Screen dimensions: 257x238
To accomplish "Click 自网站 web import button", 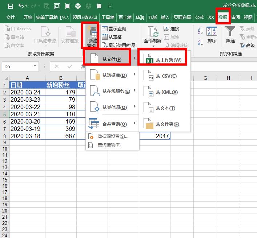I will point(14,37).
